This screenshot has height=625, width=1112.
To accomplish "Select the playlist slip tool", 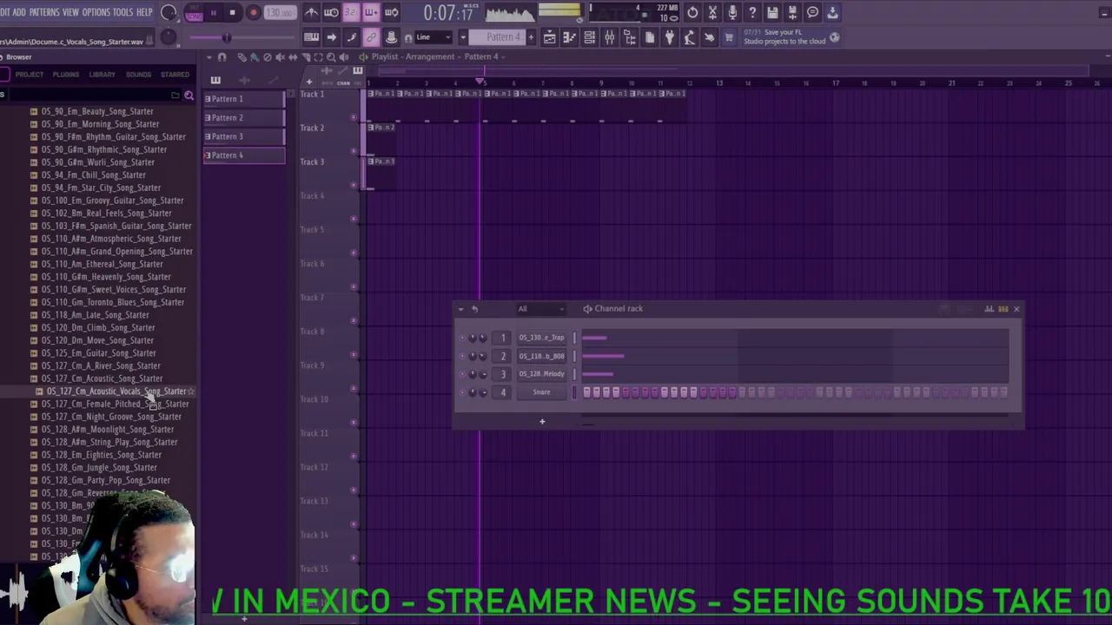I will (294, 57).
